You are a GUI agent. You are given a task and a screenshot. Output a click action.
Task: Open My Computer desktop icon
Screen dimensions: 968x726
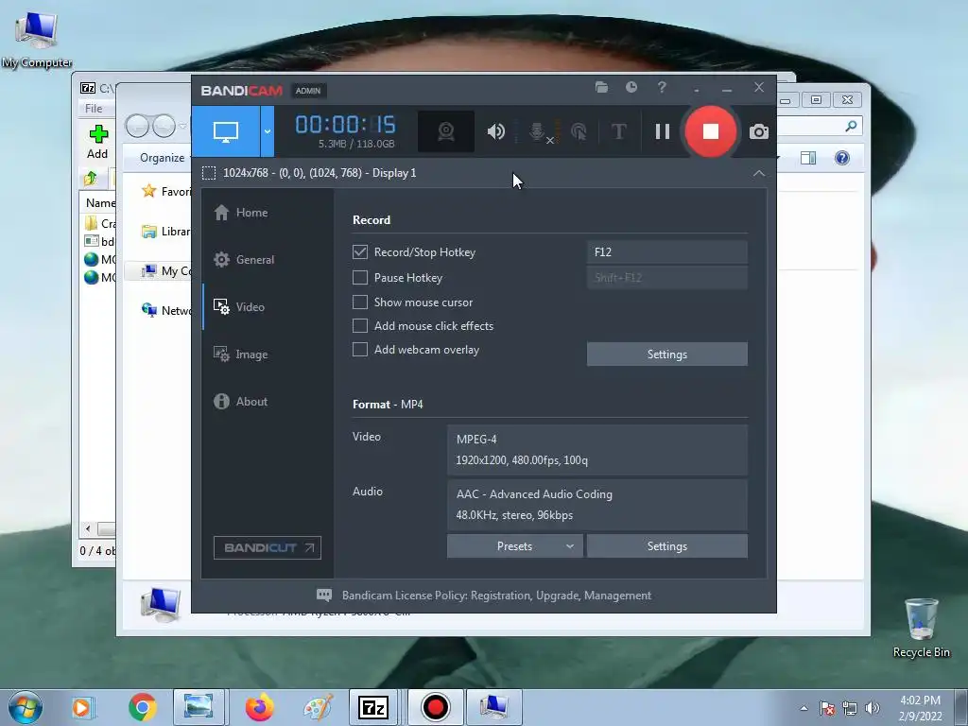coord(37,40)
